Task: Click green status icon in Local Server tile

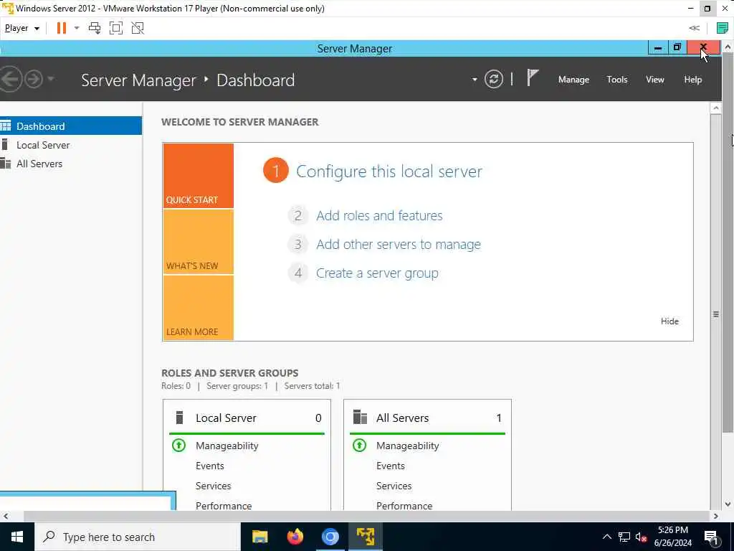Action: [x=178, y=445]
